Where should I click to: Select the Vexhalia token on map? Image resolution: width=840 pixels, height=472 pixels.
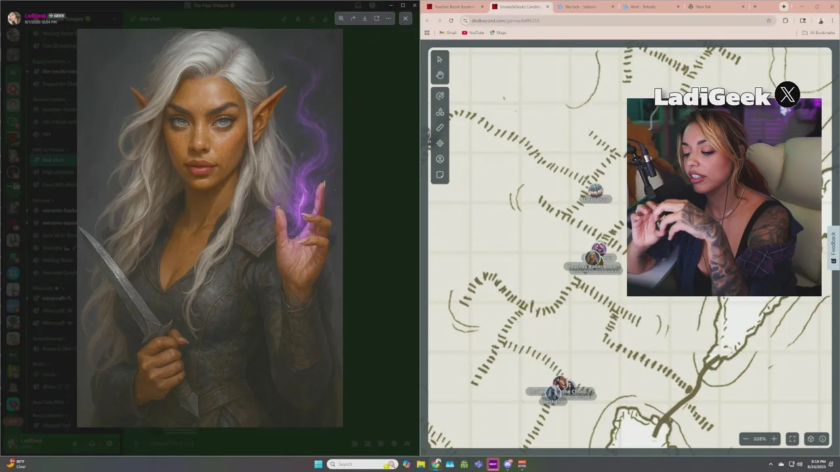[553, 393]
